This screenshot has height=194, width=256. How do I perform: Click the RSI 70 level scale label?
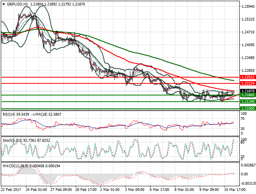point(243,121)
